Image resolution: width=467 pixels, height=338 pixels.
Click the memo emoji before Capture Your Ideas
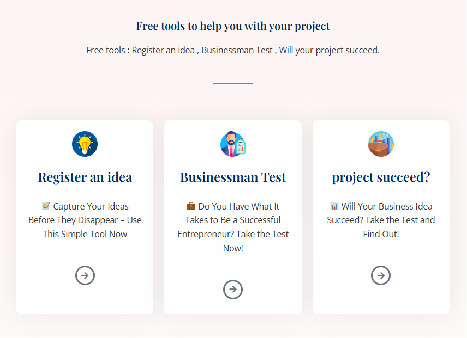(46, 206)
